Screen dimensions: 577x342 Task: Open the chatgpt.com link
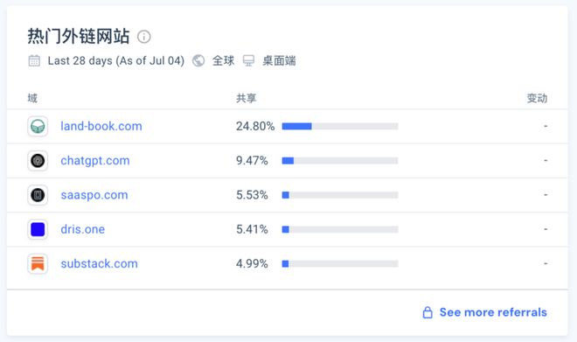point(95,161)
